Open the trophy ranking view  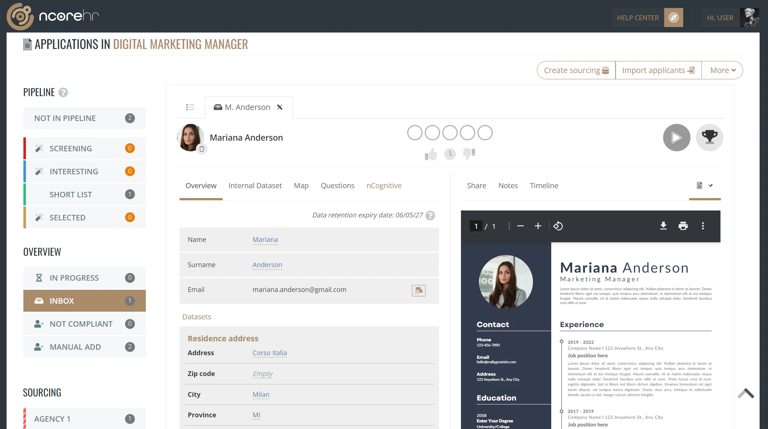point(710,137)
